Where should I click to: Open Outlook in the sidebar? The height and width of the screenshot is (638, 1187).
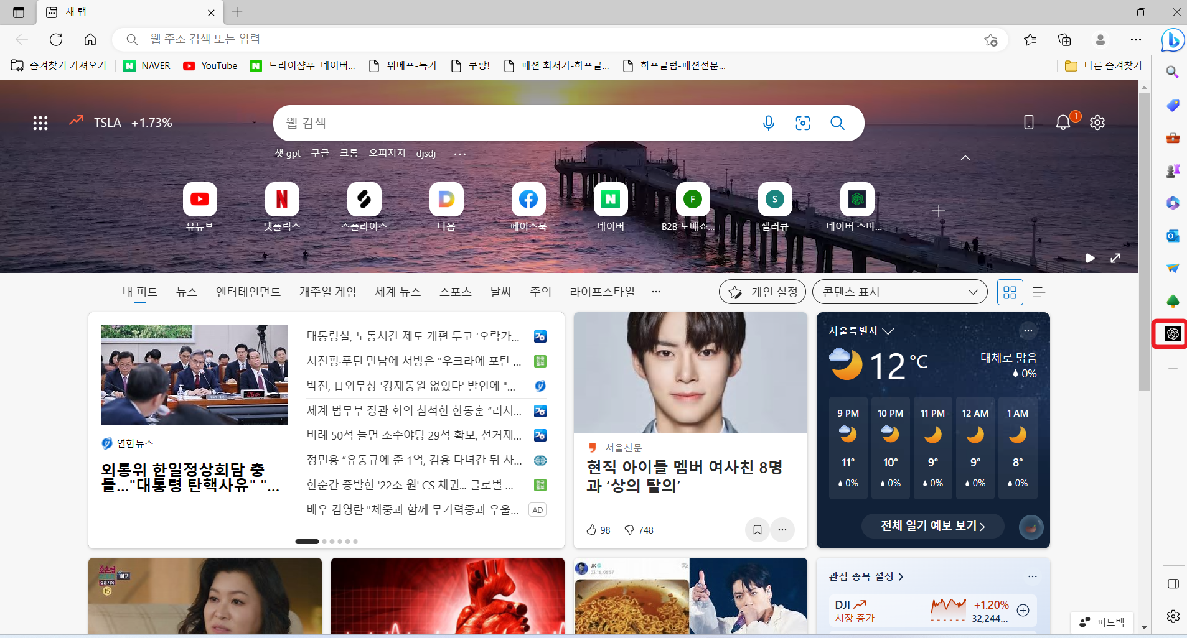coord(1173,236)
